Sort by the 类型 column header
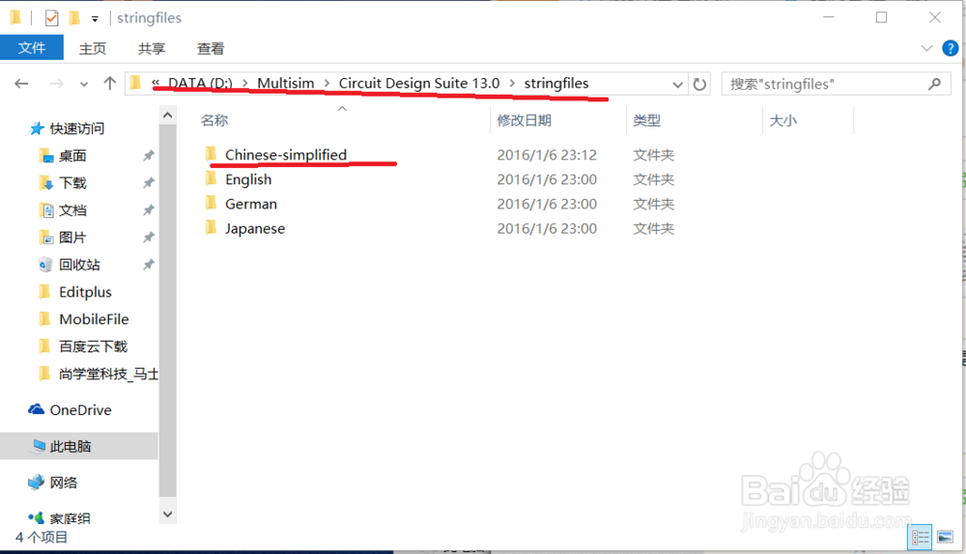This screenshot has height=554, width=966. tap(647, 120)
